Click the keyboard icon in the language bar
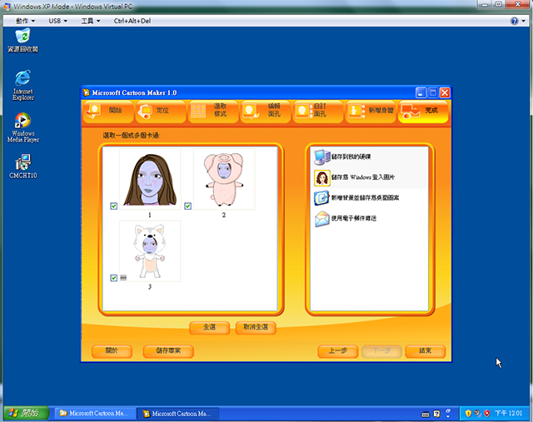 click(426, 414)
